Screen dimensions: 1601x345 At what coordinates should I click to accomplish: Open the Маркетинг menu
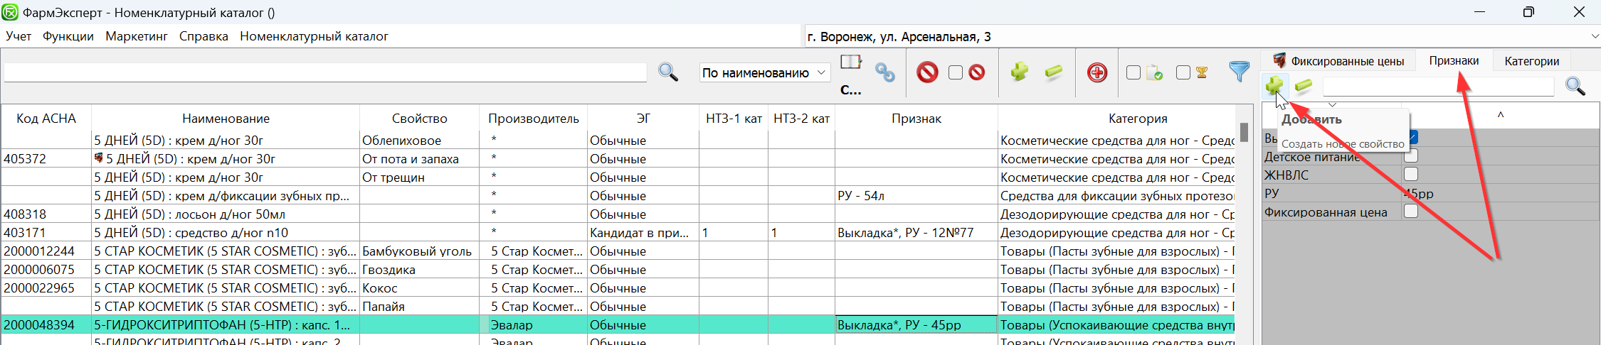[x=137, y=36]
